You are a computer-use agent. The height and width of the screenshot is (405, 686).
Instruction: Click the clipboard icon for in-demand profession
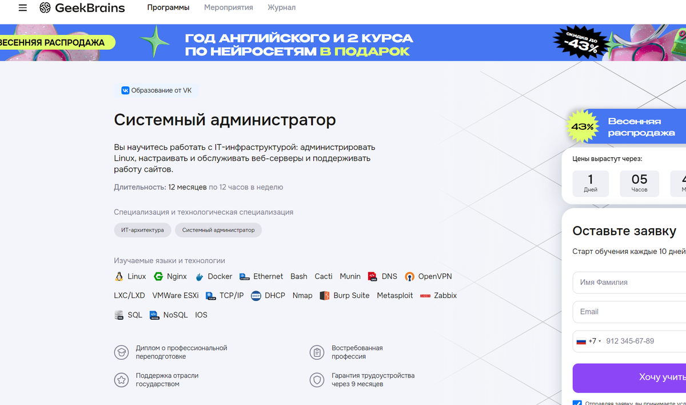(317, 352)
